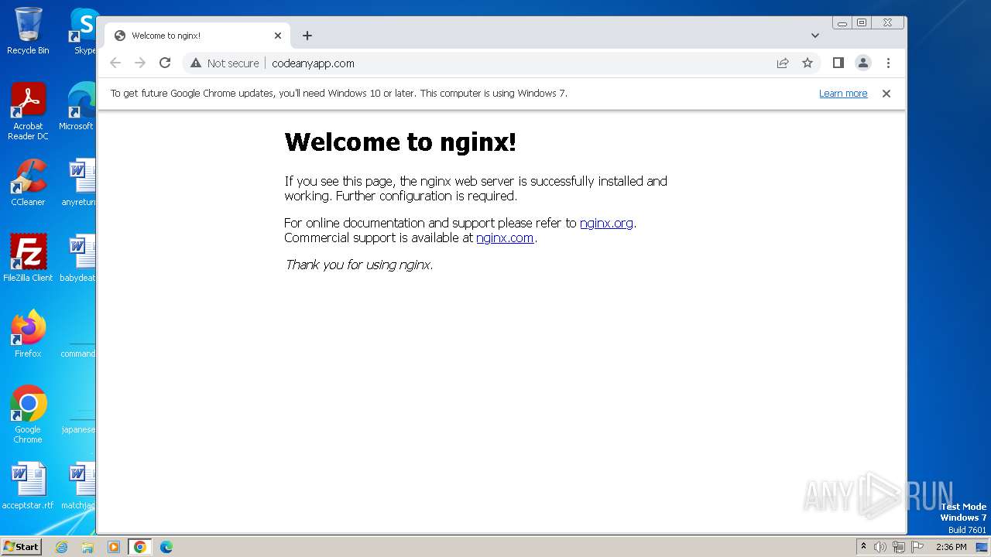Screen dimensions: 991x557
Task: Select the Welcome to nginx! tab
Action: [197, 36]
